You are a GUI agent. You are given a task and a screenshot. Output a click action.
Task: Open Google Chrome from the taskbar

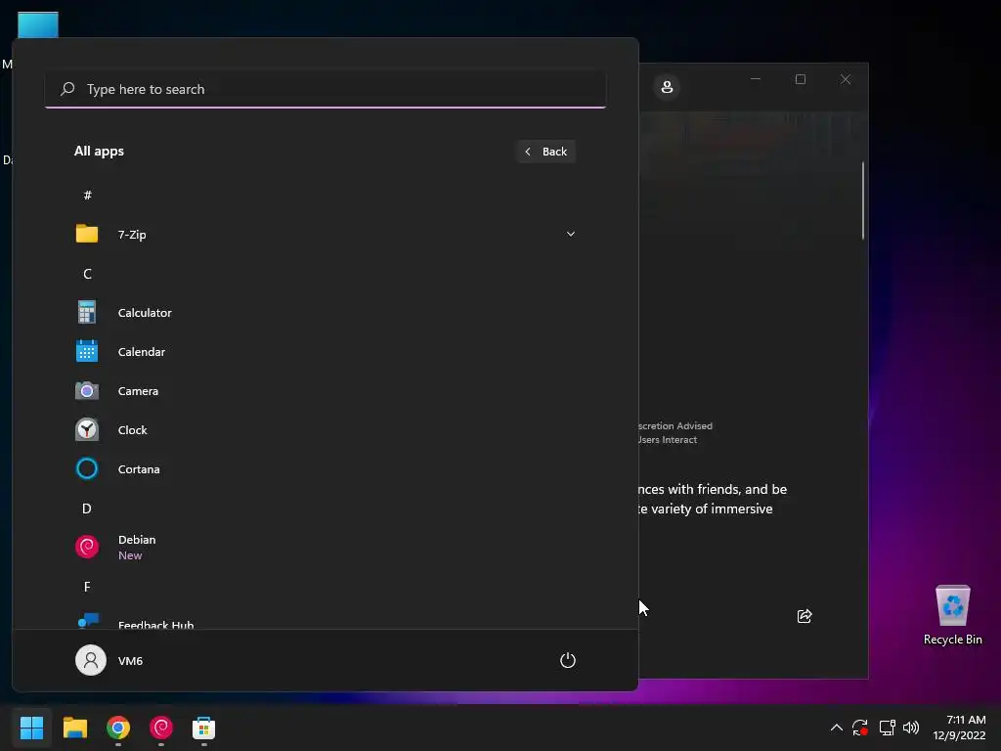(118, 728)
